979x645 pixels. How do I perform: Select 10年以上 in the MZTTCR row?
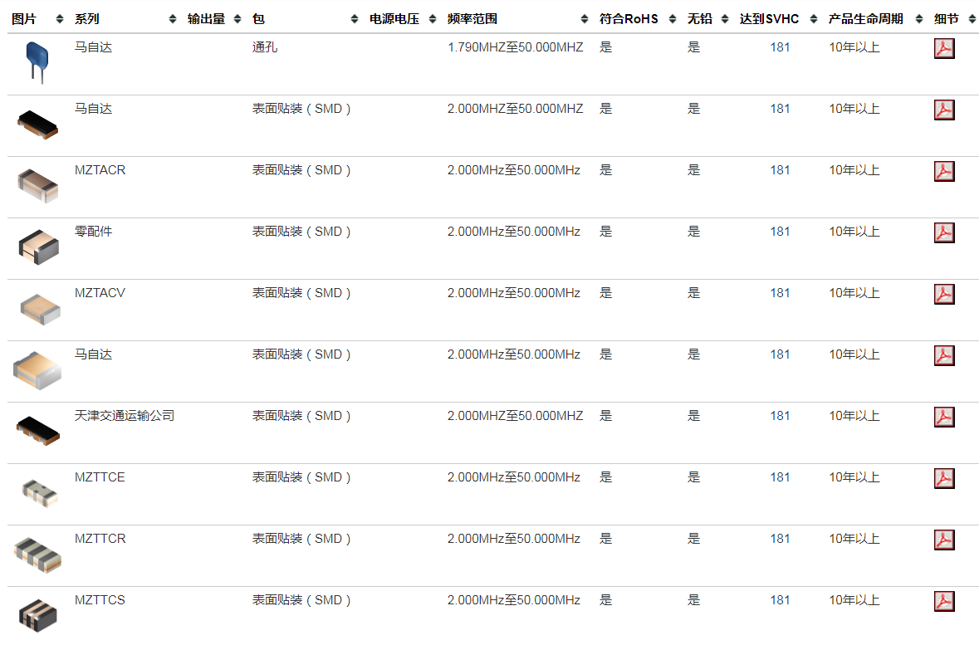pos(854,539)
